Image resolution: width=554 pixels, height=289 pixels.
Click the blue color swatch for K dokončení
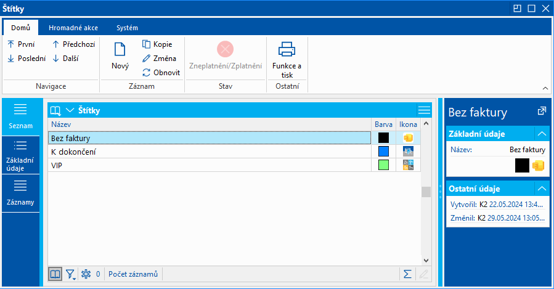pos(383,151)
